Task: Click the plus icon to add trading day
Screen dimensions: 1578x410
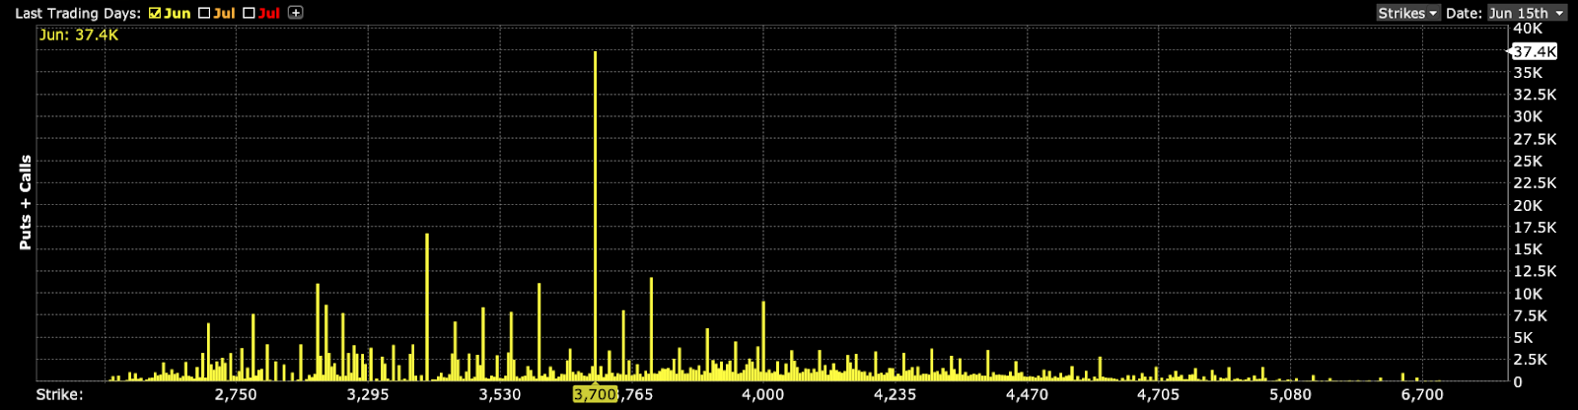Action: [295, 13]
